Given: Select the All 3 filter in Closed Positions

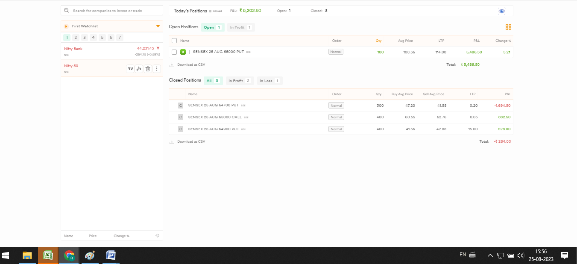Looking at the screenshot, I should (x=213, y=81).
